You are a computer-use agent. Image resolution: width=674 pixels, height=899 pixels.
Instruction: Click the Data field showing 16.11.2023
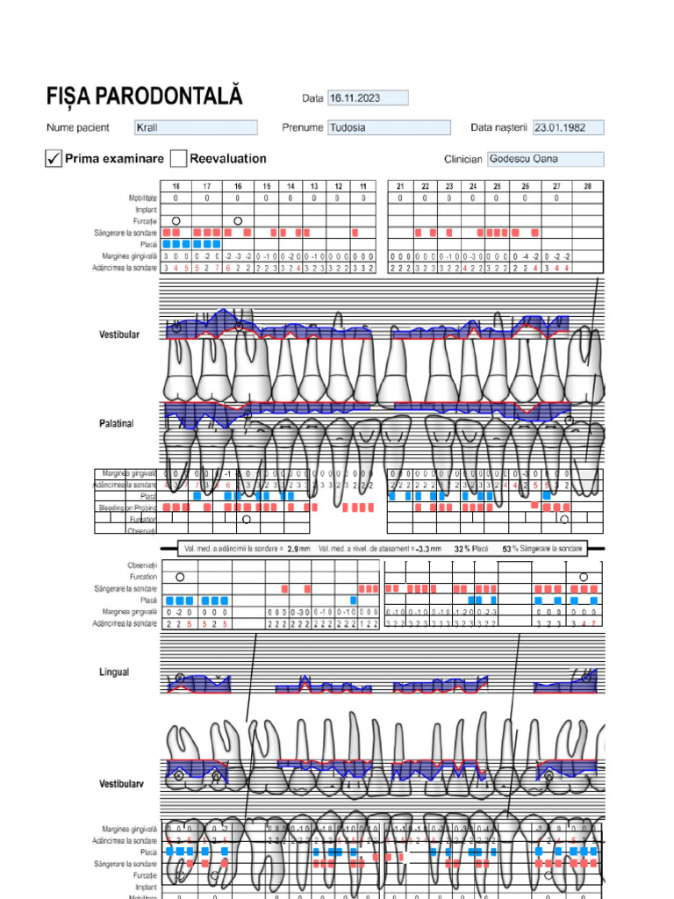click(x=368, y=98)
